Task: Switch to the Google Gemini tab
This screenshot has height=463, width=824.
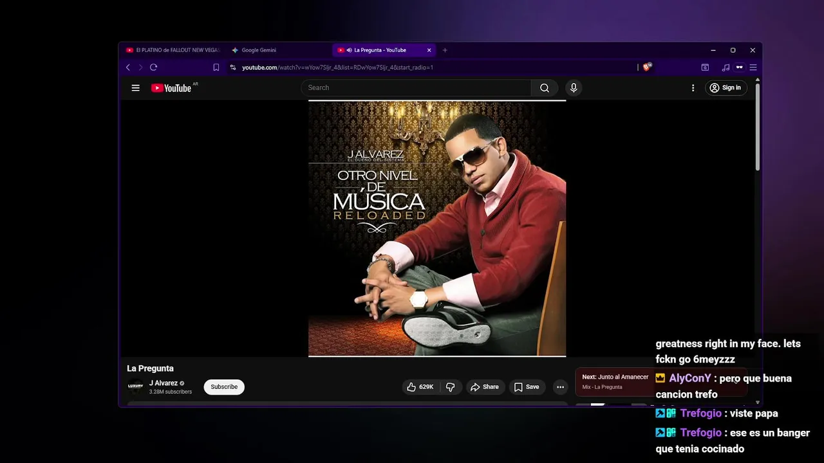Action: pos(279,50)
